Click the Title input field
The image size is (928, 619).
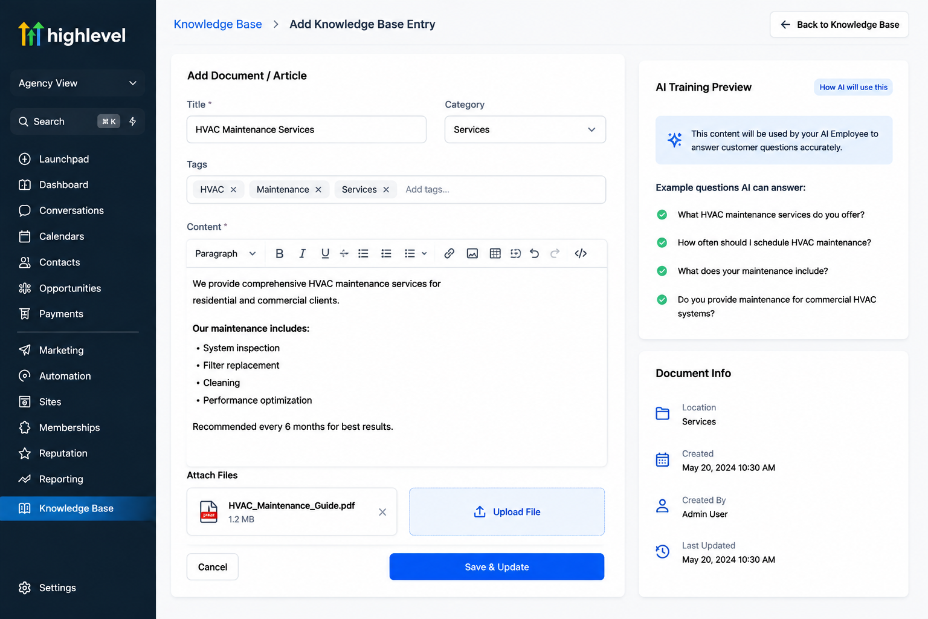(x=306, y=129)
